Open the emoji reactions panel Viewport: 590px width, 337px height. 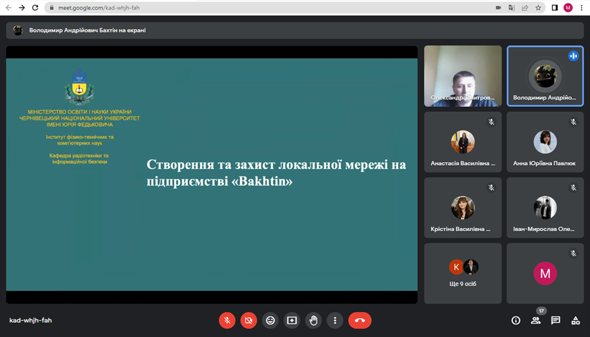(x=270, y=321)
